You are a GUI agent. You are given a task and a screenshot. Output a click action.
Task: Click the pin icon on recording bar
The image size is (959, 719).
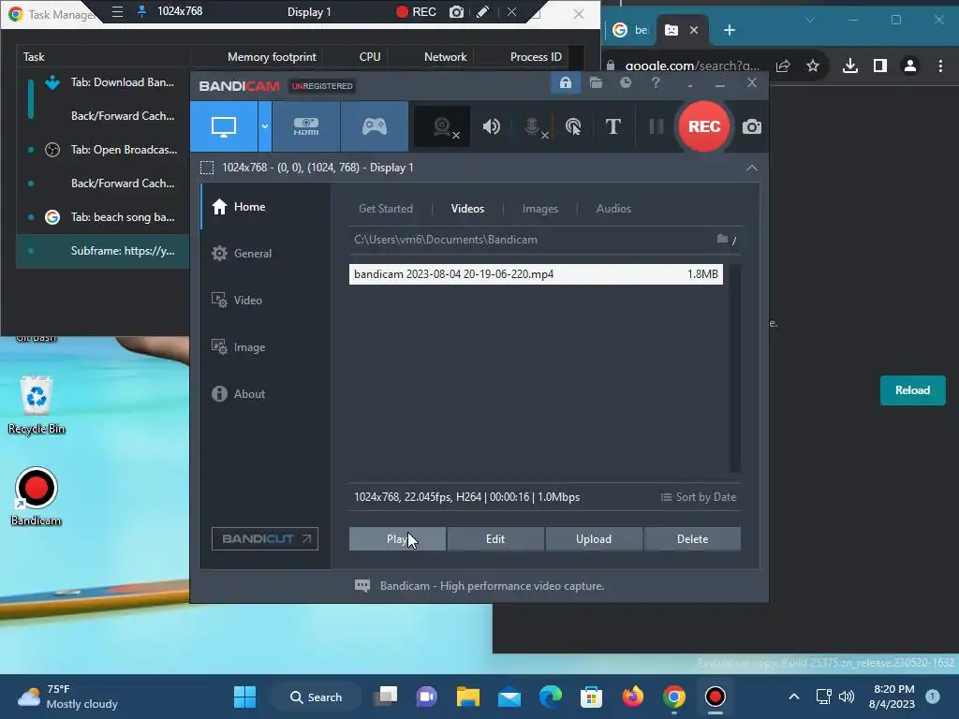point(142,11)
